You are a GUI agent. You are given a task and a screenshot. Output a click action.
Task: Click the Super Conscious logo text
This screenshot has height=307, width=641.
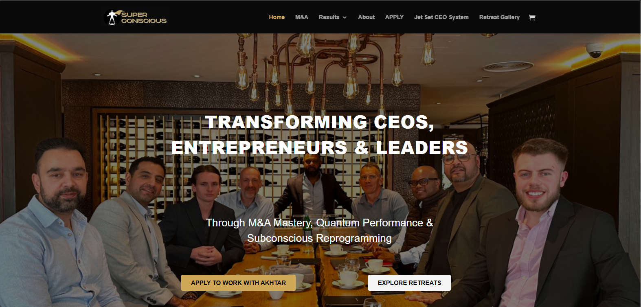pos(144,18)
